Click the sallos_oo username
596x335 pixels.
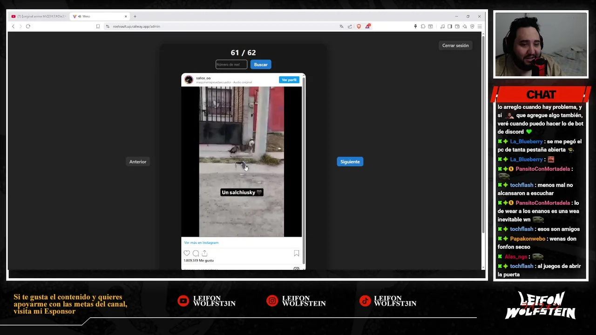coord(203,78)
